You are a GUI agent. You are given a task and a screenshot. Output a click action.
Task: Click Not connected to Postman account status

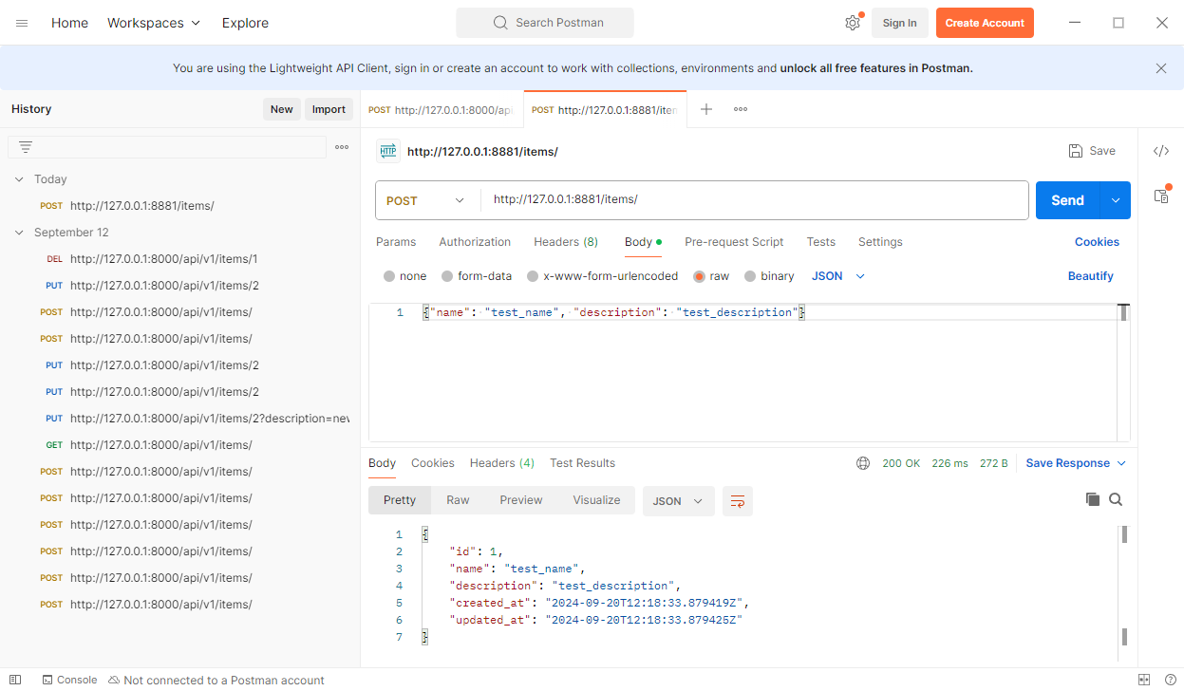216,680
